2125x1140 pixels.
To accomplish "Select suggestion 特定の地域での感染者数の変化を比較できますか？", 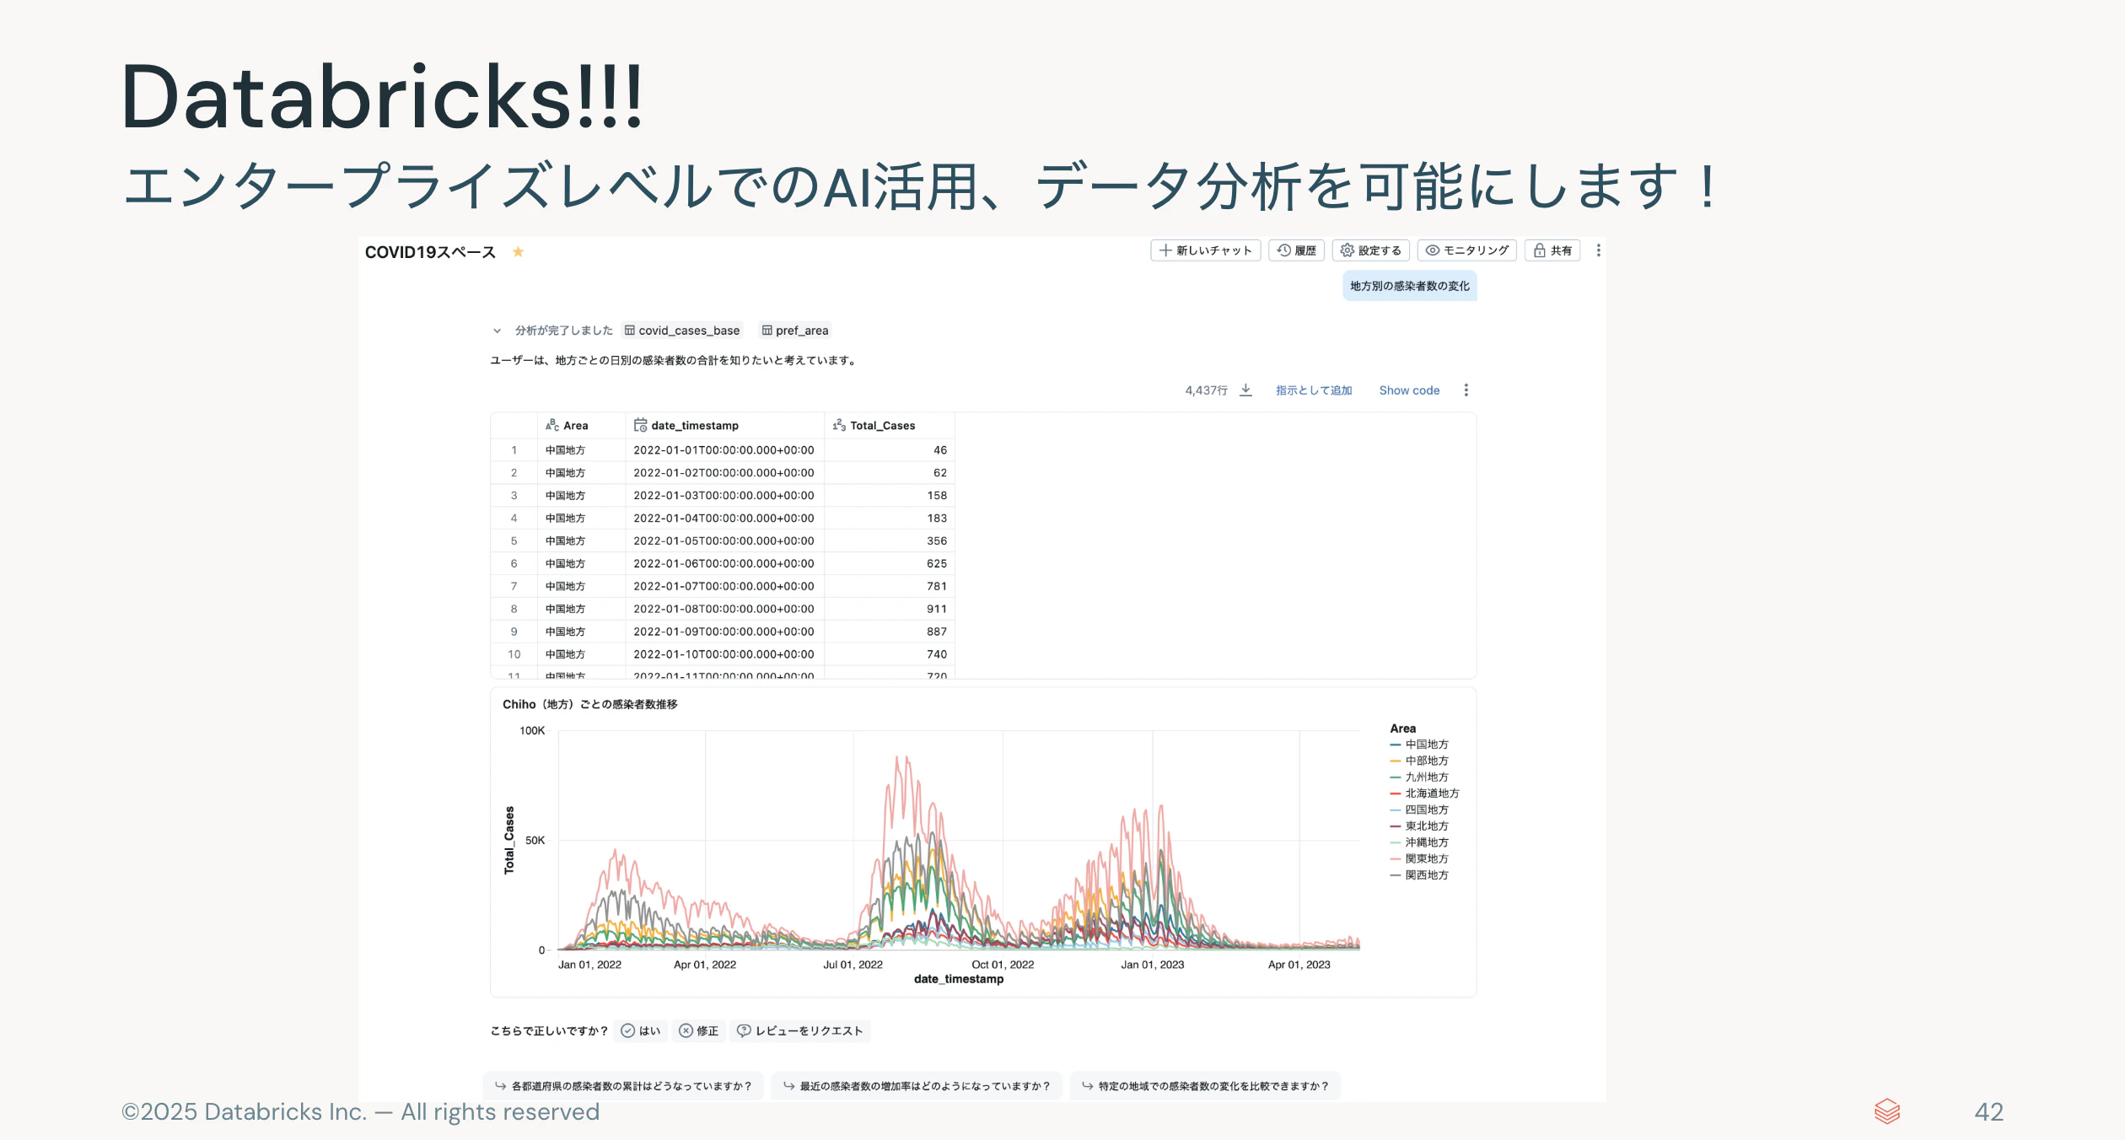I will coord(1205,1086).
